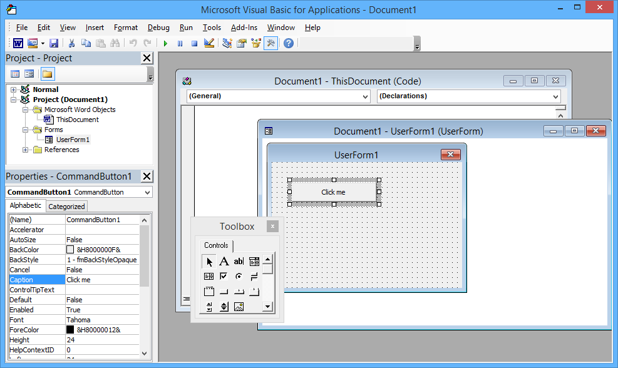Select the ToggleButton control in Toolbox

[x=254, y=276]
